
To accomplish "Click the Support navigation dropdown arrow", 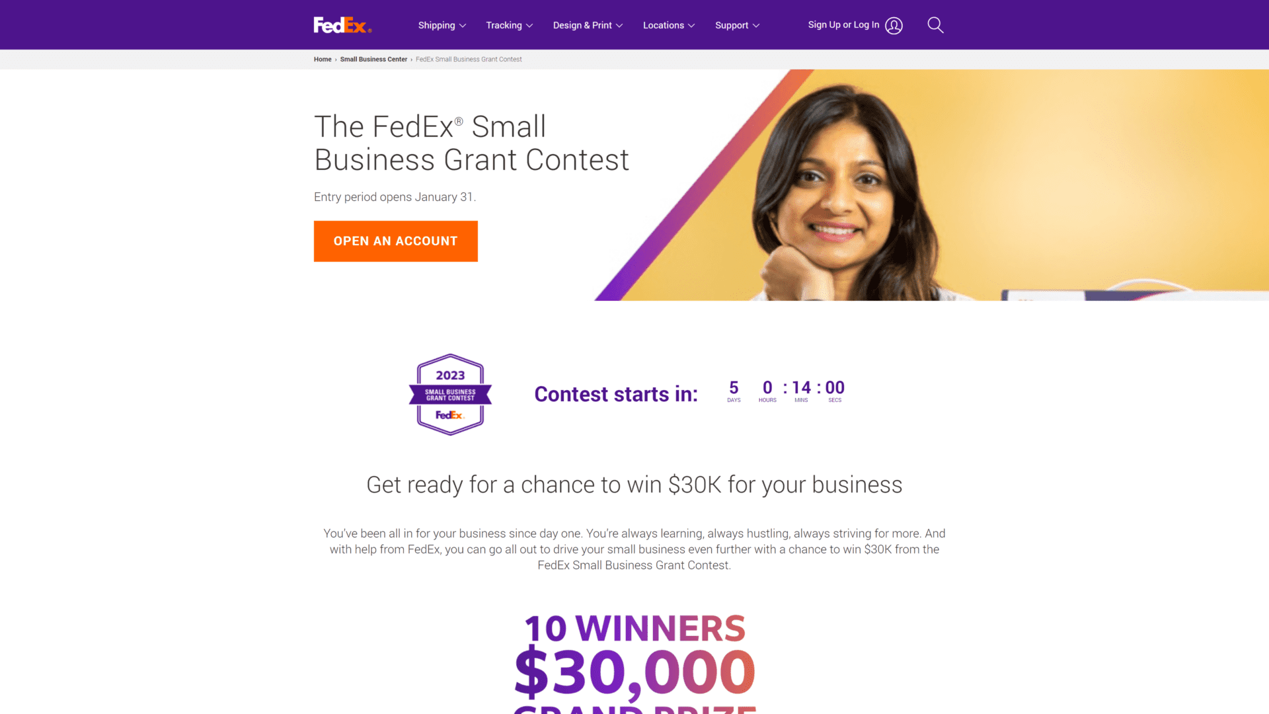I will (x=757, y=25).
